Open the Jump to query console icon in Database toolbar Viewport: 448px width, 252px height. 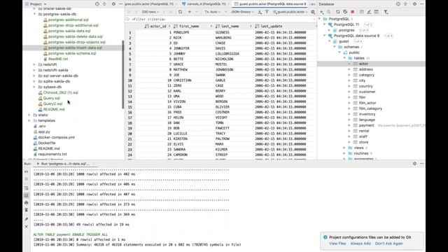pyautogui.click(x=377, y=12)
